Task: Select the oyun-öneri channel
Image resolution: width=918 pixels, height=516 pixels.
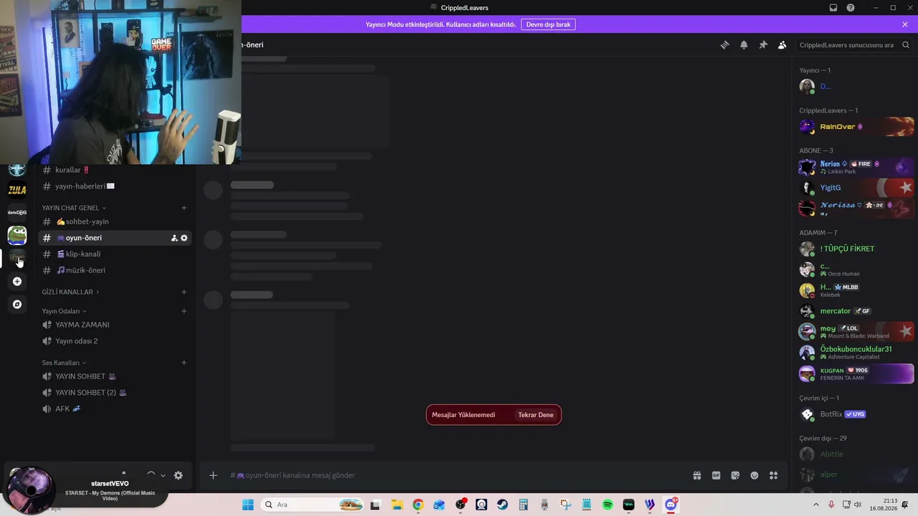Action: [x=115, y=238]
